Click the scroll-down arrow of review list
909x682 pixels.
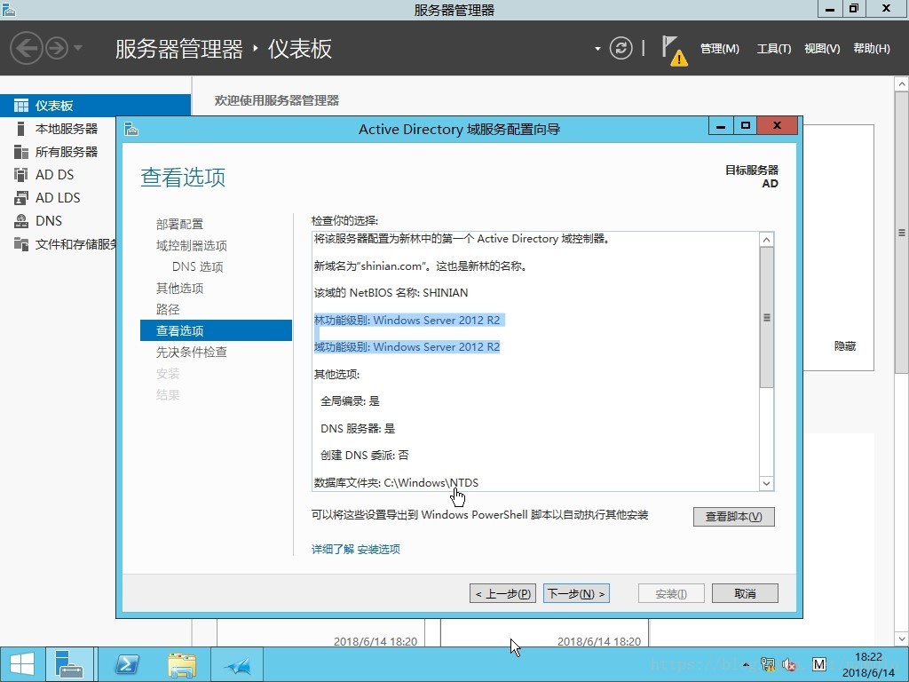click(x=766, y=484)
